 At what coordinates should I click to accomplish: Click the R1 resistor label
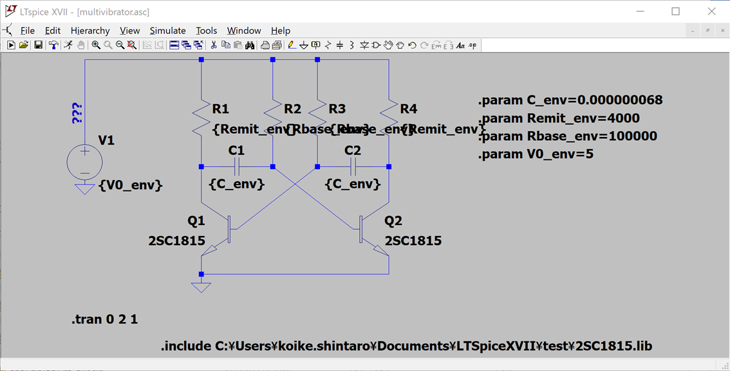(221, 109)
